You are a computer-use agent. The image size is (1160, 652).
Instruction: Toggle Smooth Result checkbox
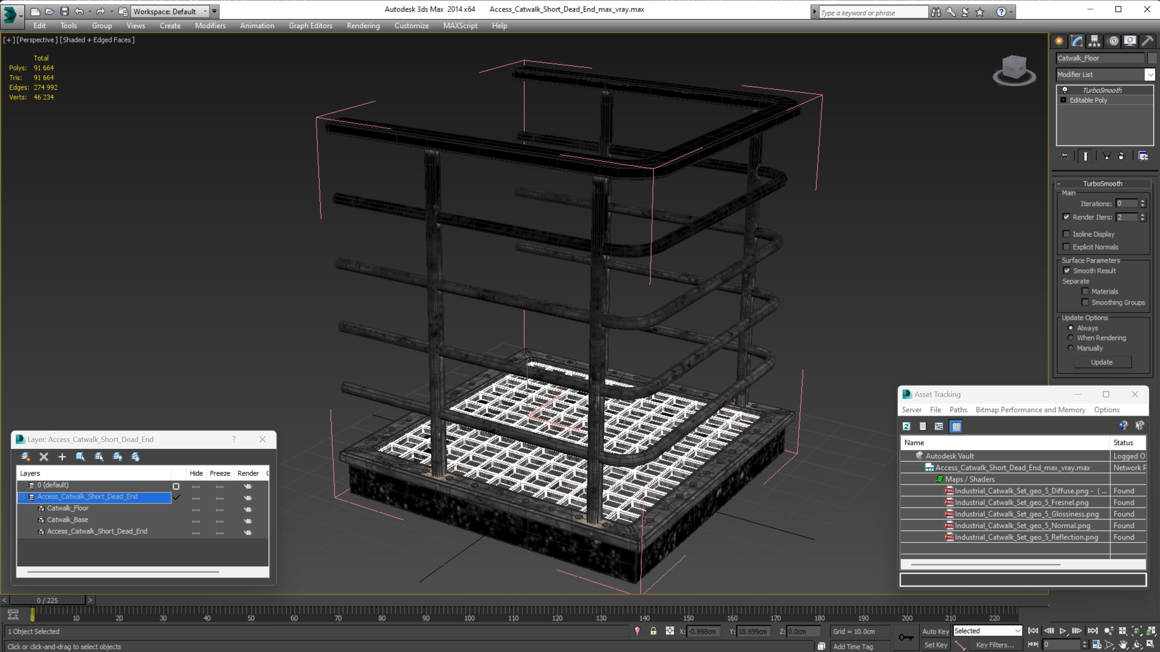pyautogui.click(x=1067, y=271)
